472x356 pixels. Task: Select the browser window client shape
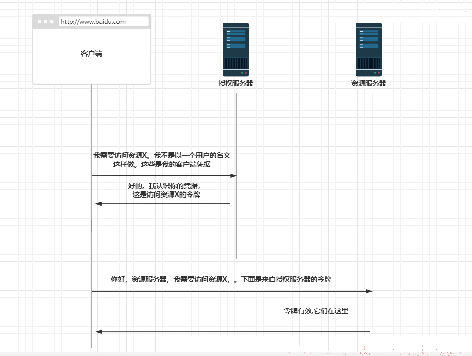pyautogui.click(x=92, y=49)
